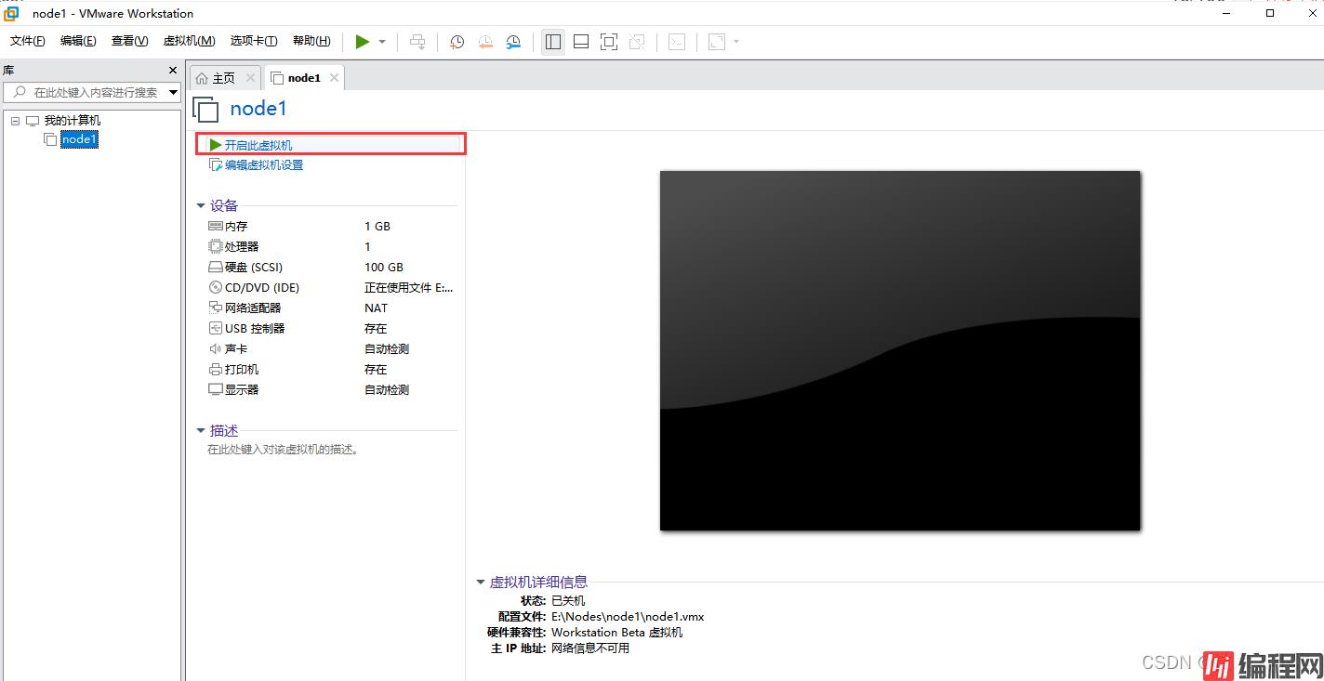Select node1 in the library tree

(x=79, y=139)
